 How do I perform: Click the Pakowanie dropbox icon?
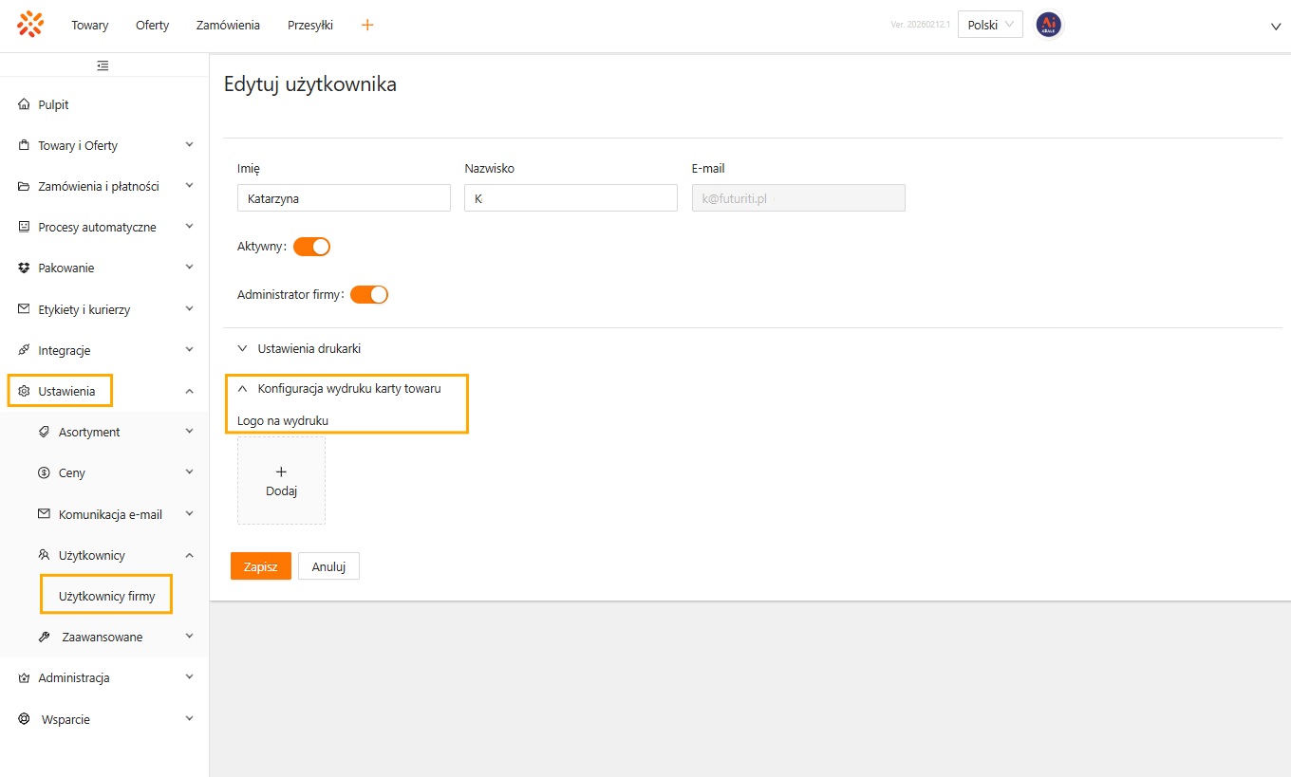pos(25,268)
